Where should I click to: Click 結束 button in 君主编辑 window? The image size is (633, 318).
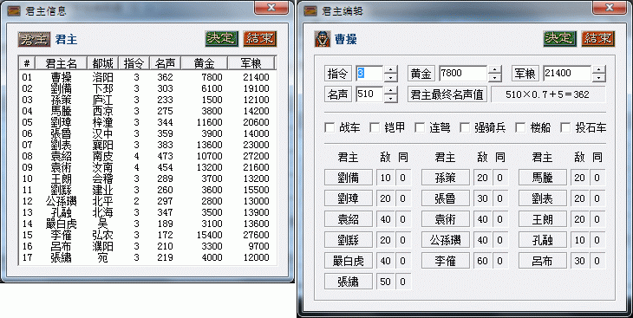597,39
